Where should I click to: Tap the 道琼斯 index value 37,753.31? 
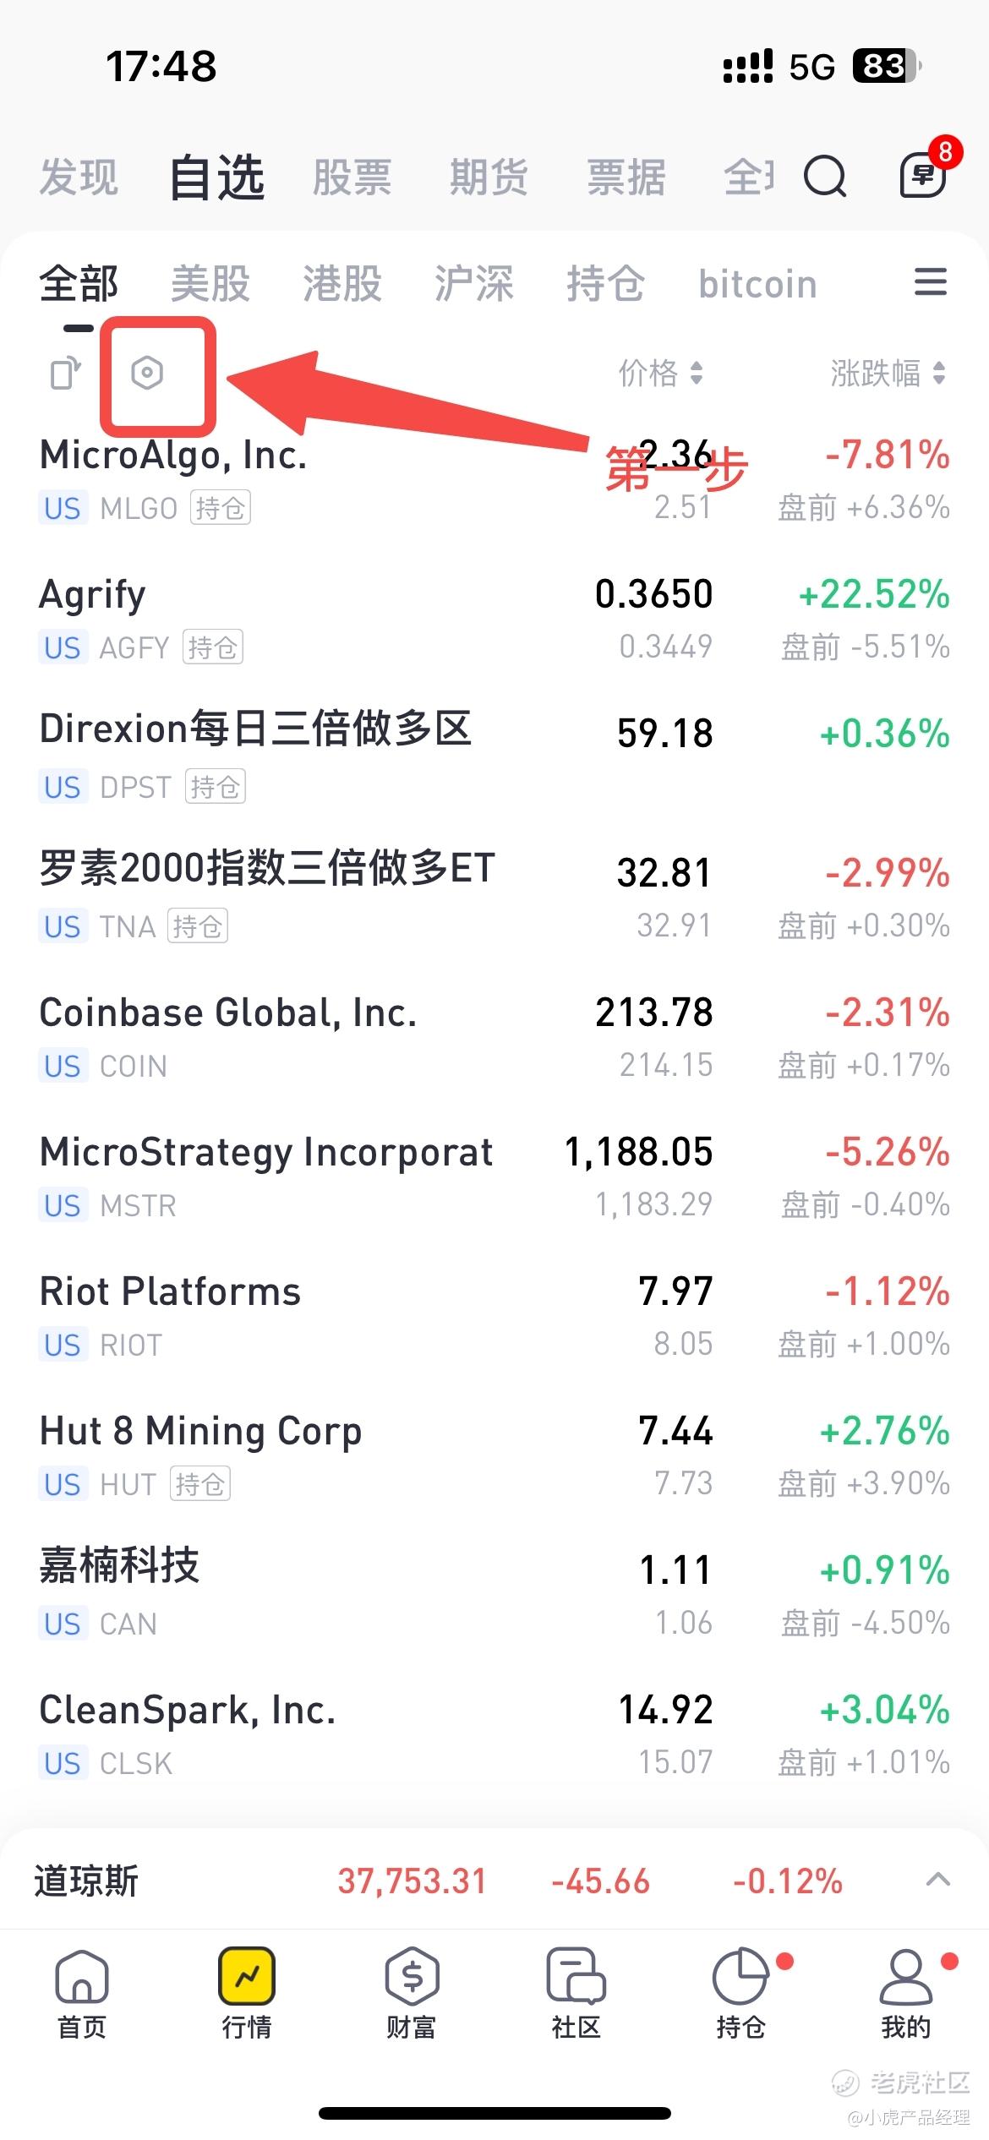[413, 1881]
